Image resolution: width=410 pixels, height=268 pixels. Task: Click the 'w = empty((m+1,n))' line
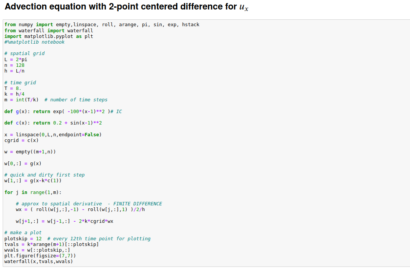point(30,152)
